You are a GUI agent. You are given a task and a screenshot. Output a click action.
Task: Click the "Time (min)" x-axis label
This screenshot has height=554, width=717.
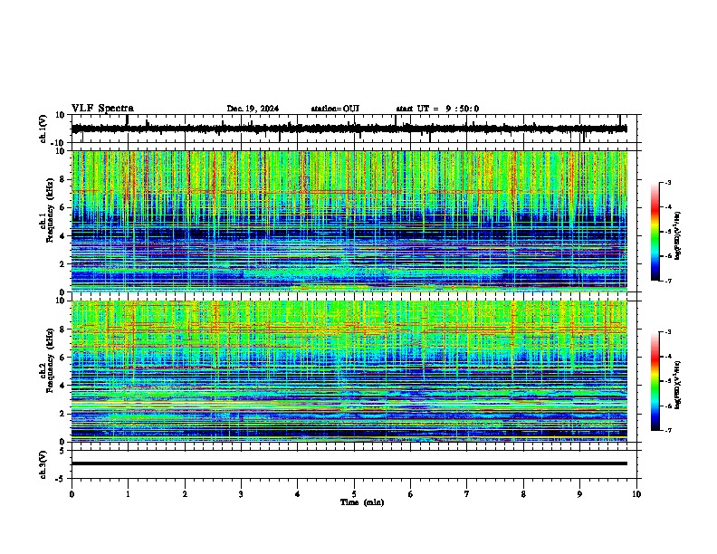[362, 502]
